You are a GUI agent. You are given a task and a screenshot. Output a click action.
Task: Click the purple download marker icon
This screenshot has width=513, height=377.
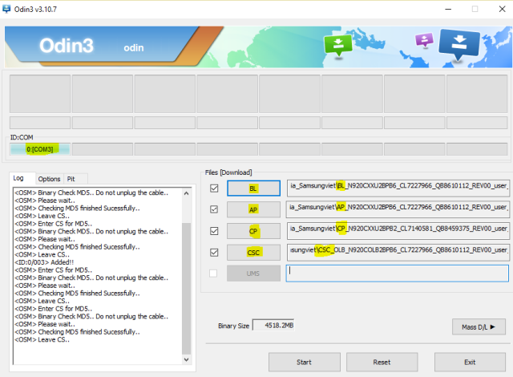coord(424,41)
